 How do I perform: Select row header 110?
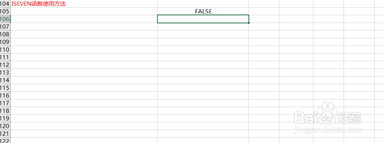coord(5,49)
